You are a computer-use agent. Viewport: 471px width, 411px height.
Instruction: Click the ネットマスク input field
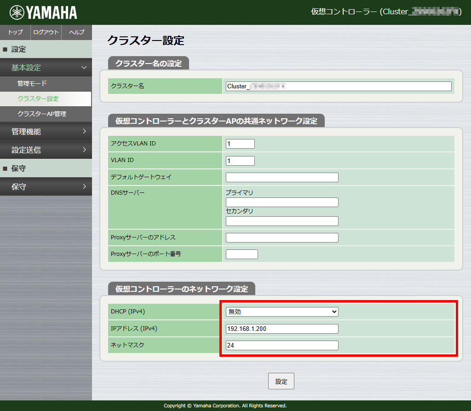pyautogui.click(x=282, y=345)
